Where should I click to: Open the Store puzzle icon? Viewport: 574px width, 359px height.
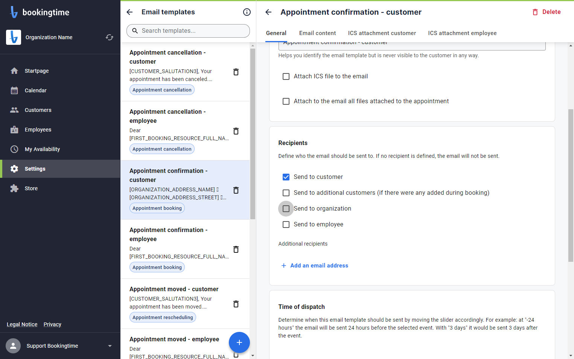point(14,188)
